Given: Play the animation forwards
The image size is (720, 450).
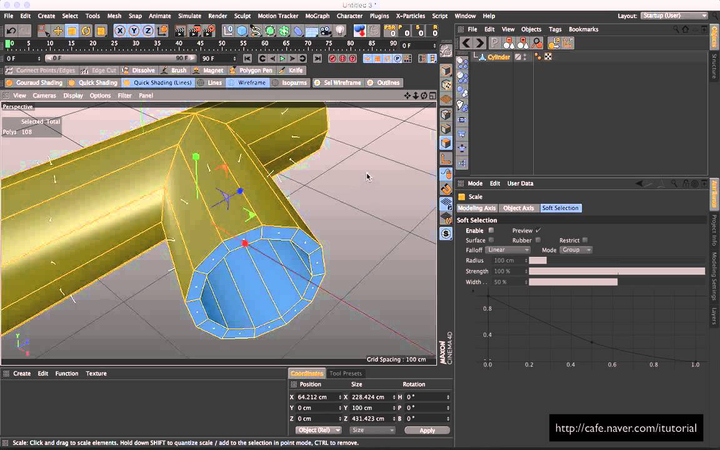Looking at the screenshot, I should click(x=282, y=58).
